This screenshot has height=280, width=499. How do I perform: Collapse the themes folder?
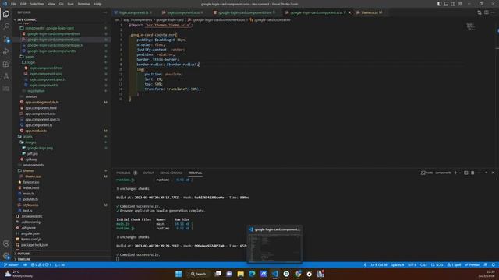(29, 171)
